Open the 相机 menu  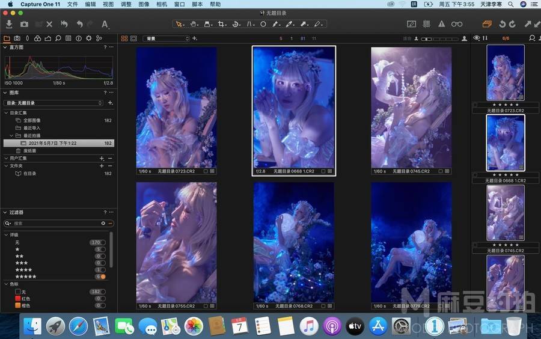(x=162, y=4)
